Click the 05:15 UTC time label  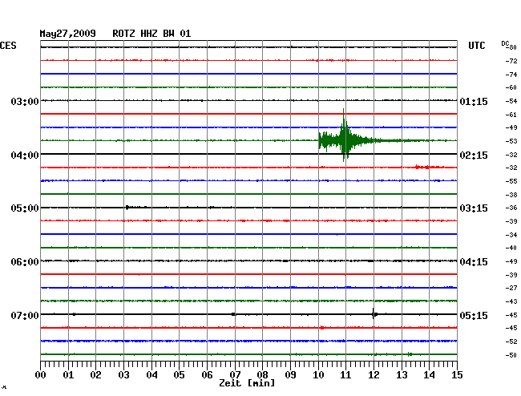coord(474,315)
